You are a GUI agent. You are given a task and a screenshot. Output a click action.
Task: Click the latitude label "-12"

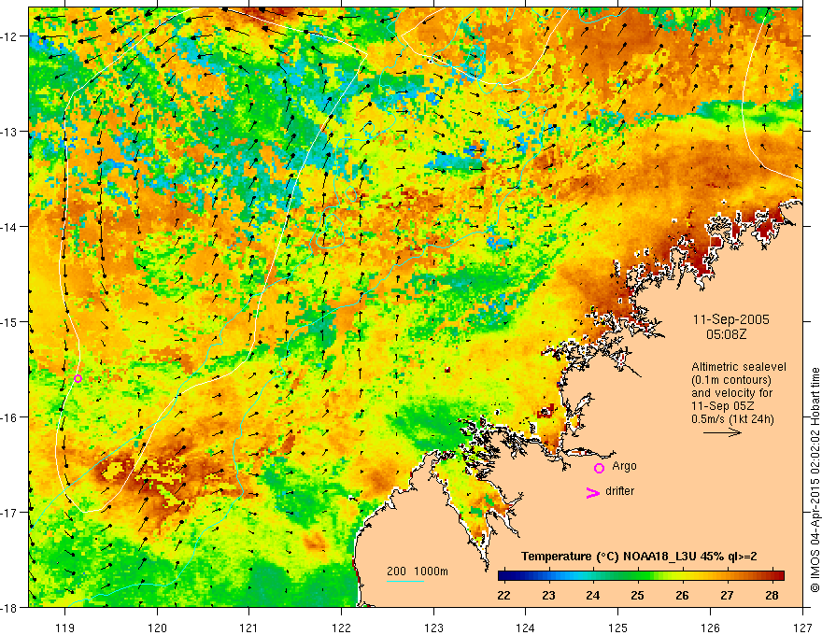(x=9, y=36)
